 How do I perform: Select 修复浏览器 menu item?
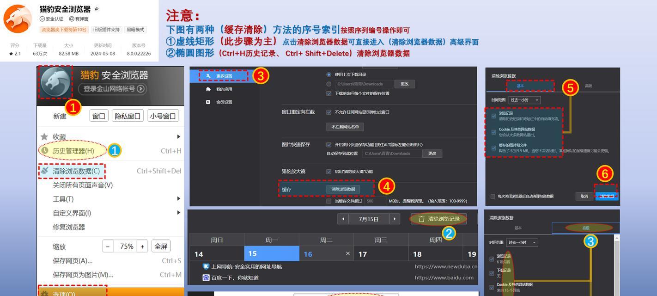(110, 227)
